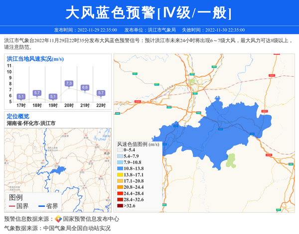Select the 5.1 data point at 17时
The height and width of the screenshot is (234, 299).
point(21,96)
